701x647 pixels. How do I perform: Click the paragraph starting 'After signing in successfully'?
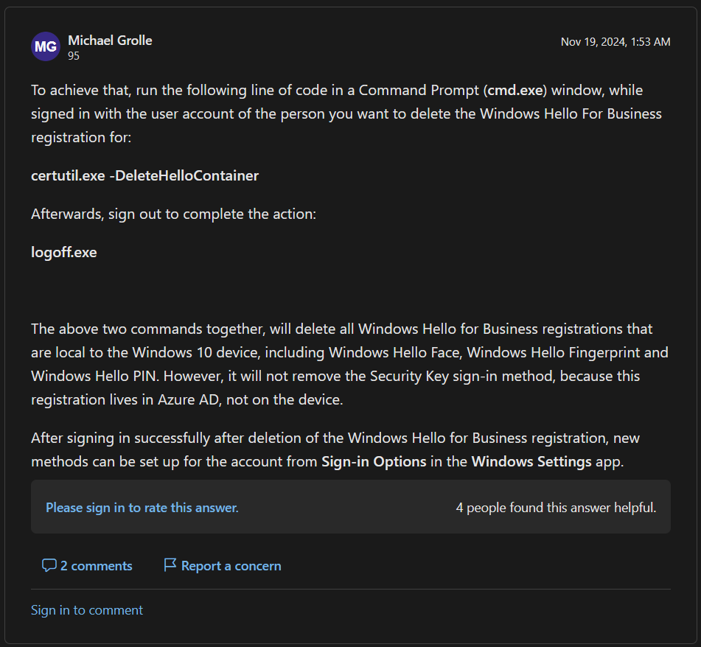(x=335, y=450)
